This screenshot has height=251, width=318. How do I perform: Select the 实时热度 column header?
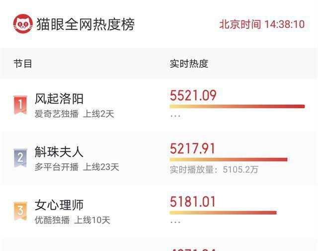189,64
